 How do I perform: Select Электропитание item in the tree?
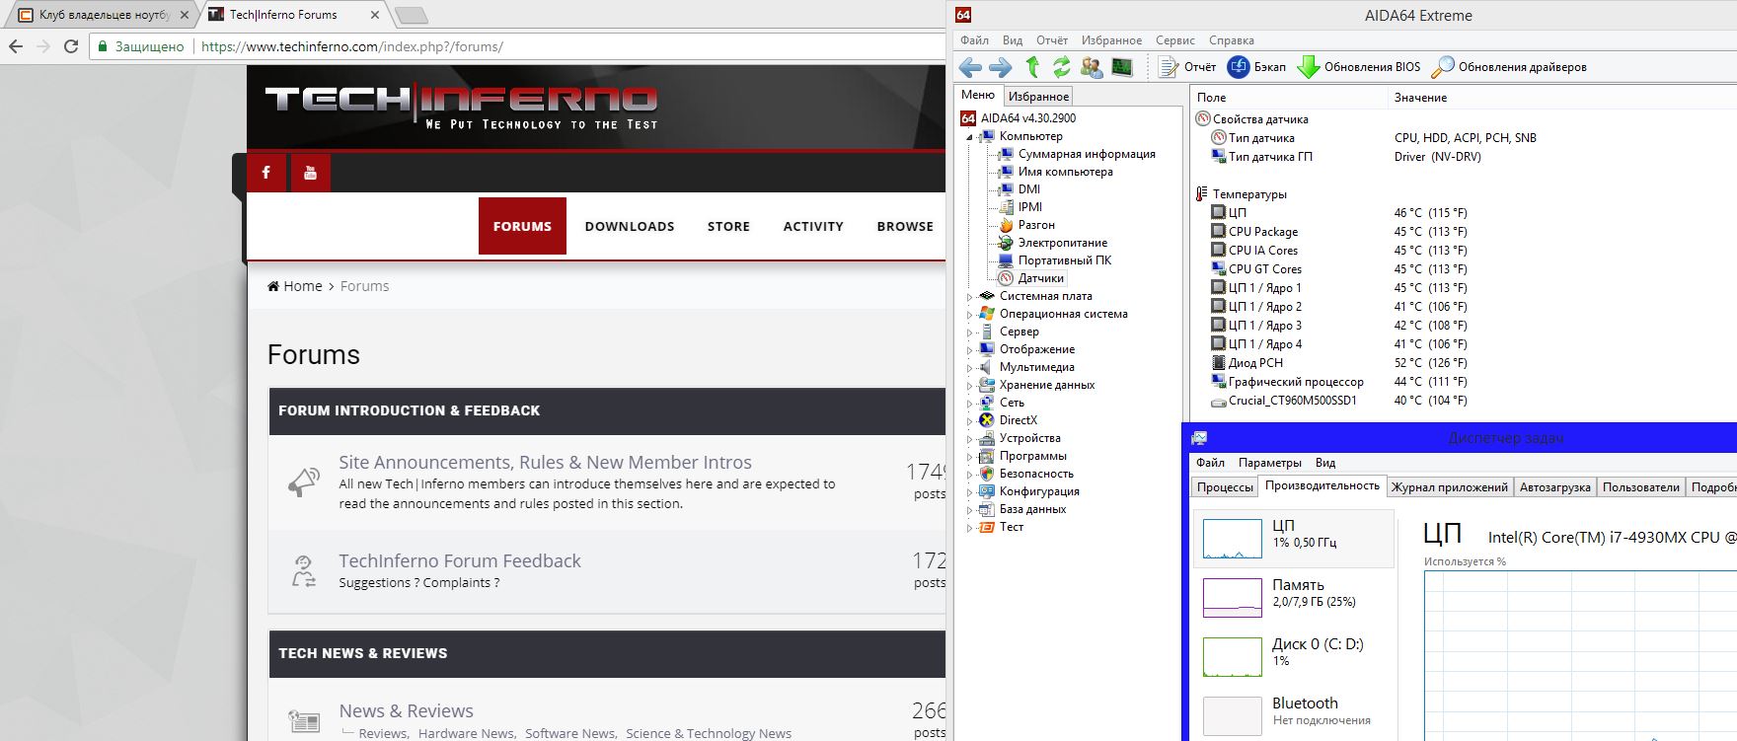coord(1063,243)
